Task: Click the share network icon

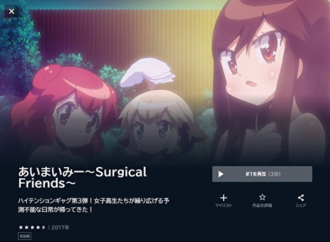Action: pos(301,197)
